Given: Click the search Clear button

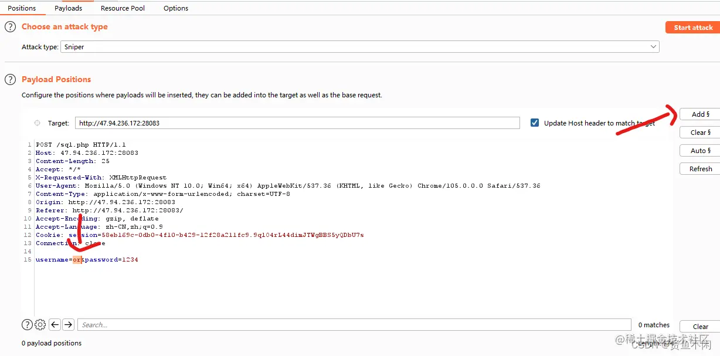Looking at the screenshot, I should tap(700, 327).
